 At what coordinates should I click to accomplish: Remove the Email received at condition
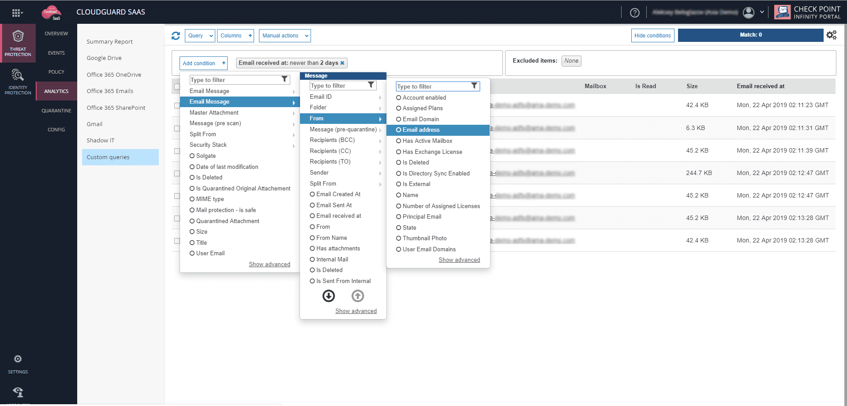click(x=342, y=63)
